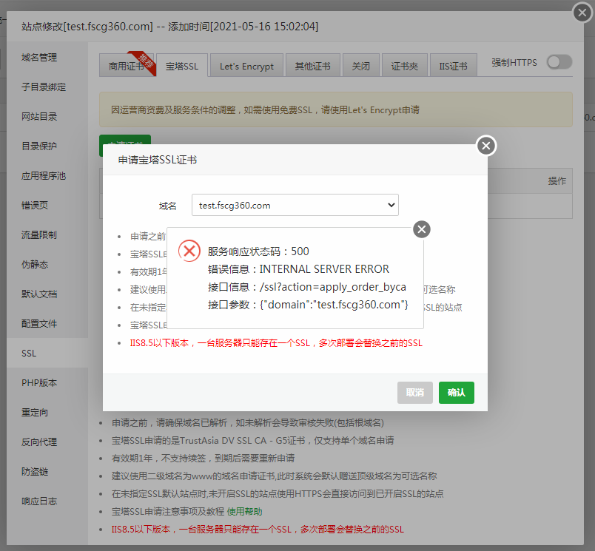Switch to the 其他证书 tab

313,66
